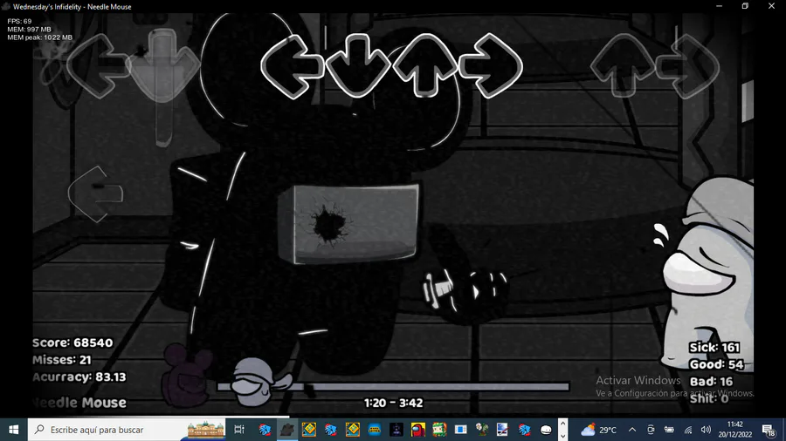Click the song timer 1:20 - 3:42
The image size is (786, 441).
(394, 403)
